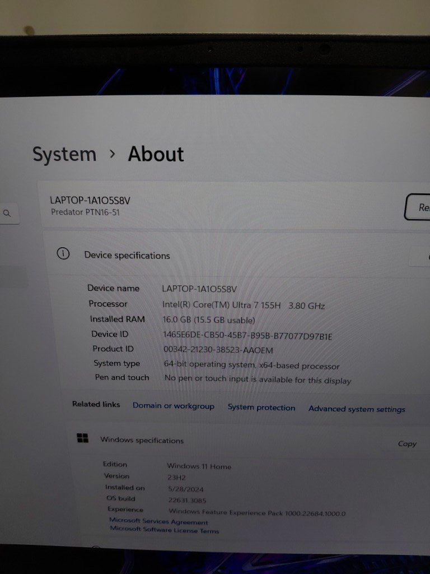The image size is (430, 574).
Task: Click the Predator PTN16-51 model name
Action: 85,212
